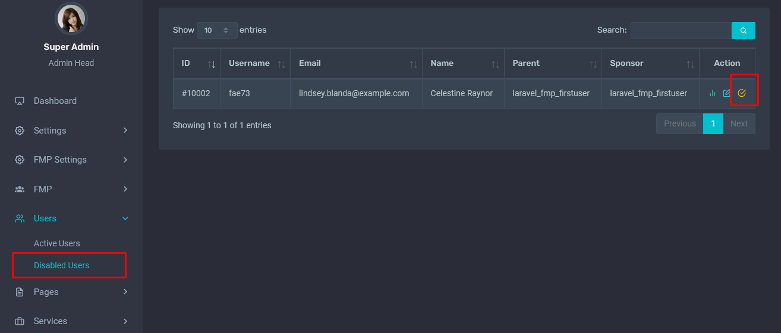The height and width of the screenshot is (333, 781).
Task: Click the Previous pagination button
Action: pyautogui.click(x=679, y=124)
